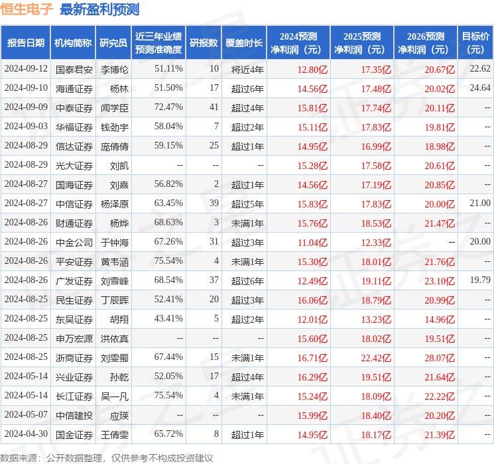Click researcher name 李博伦
The image size is (494, 464).
[x=115, y=70]
